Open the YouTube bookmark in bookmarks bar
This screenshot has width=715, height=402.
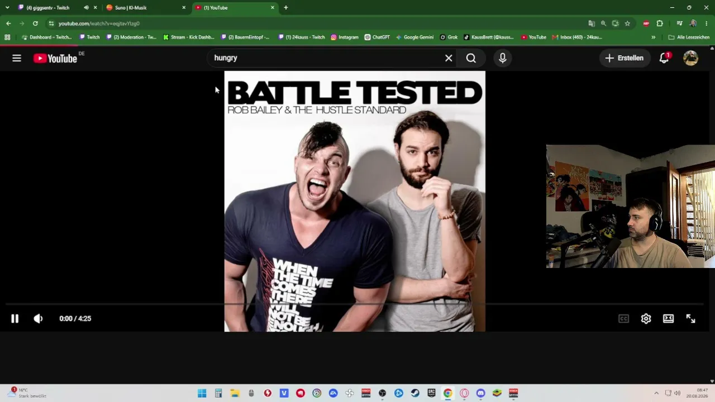(x=533, y=37)
